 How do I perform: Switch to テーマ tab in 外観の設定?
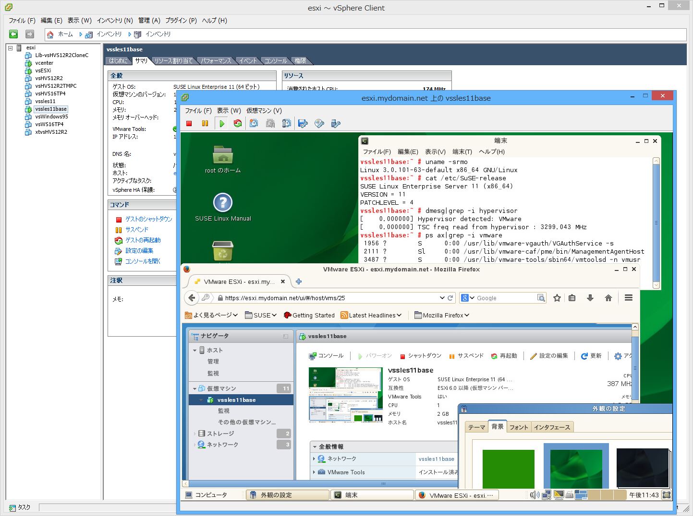click(x=476, y=427)
